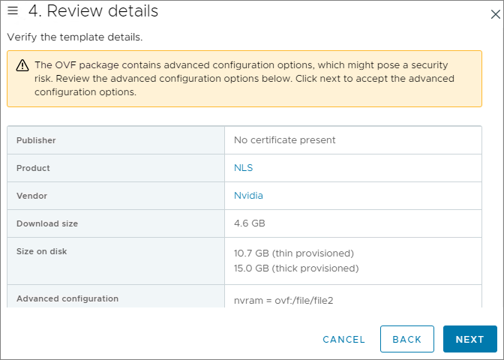The height and width of the screenshot is (360, 504).
Task: Click the 15.0 GB thick provisioned text
Action: pyautogui.click(x=296, y=268)
